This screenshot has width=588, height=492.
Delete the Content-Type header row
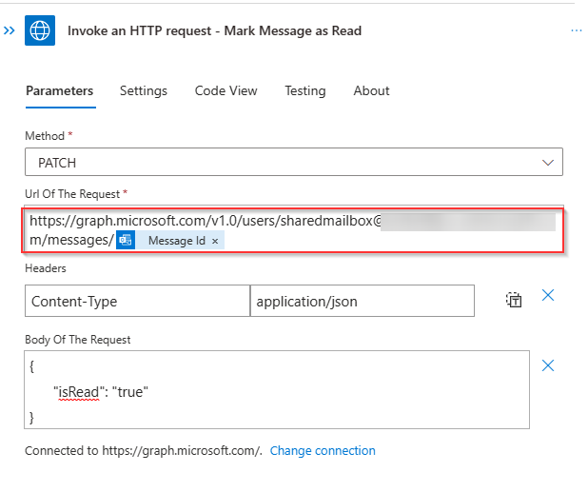click(x=548, y=296)
